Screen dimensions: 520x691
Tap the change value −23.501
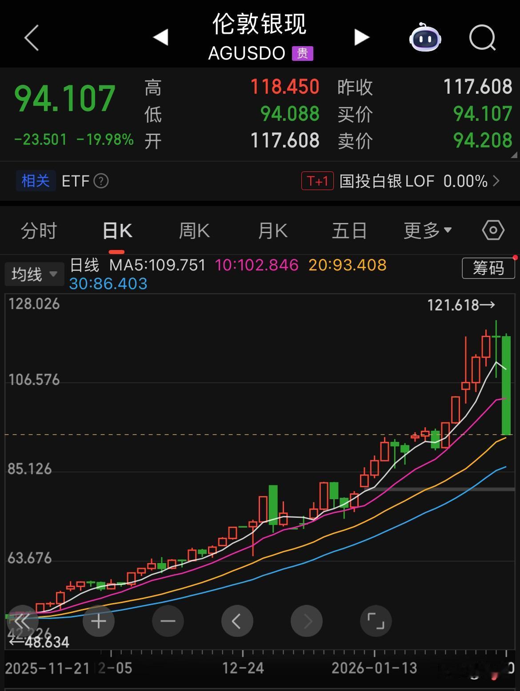pyautogui.click(x=40, y=139)
